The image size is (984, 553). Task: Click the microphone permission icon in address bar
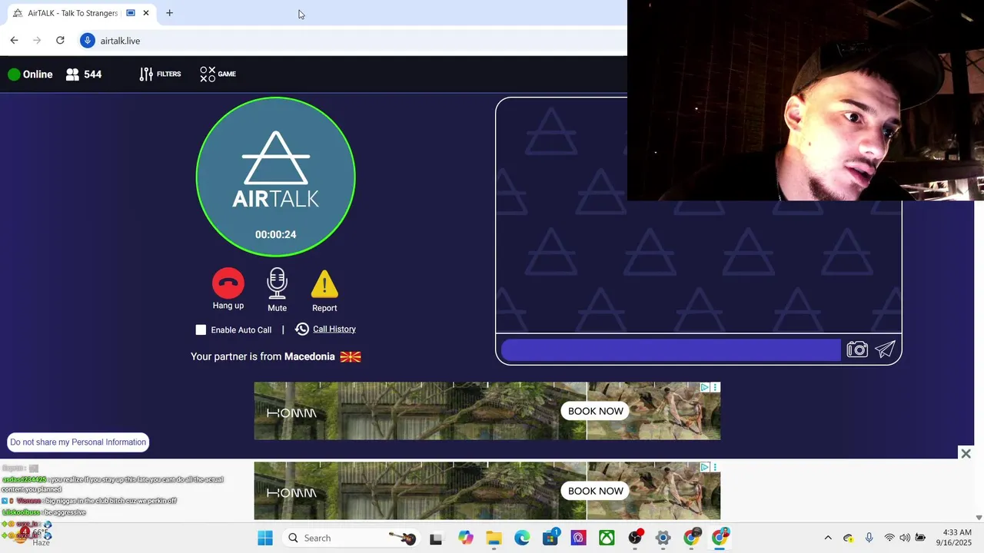click(x=88, y=41)
